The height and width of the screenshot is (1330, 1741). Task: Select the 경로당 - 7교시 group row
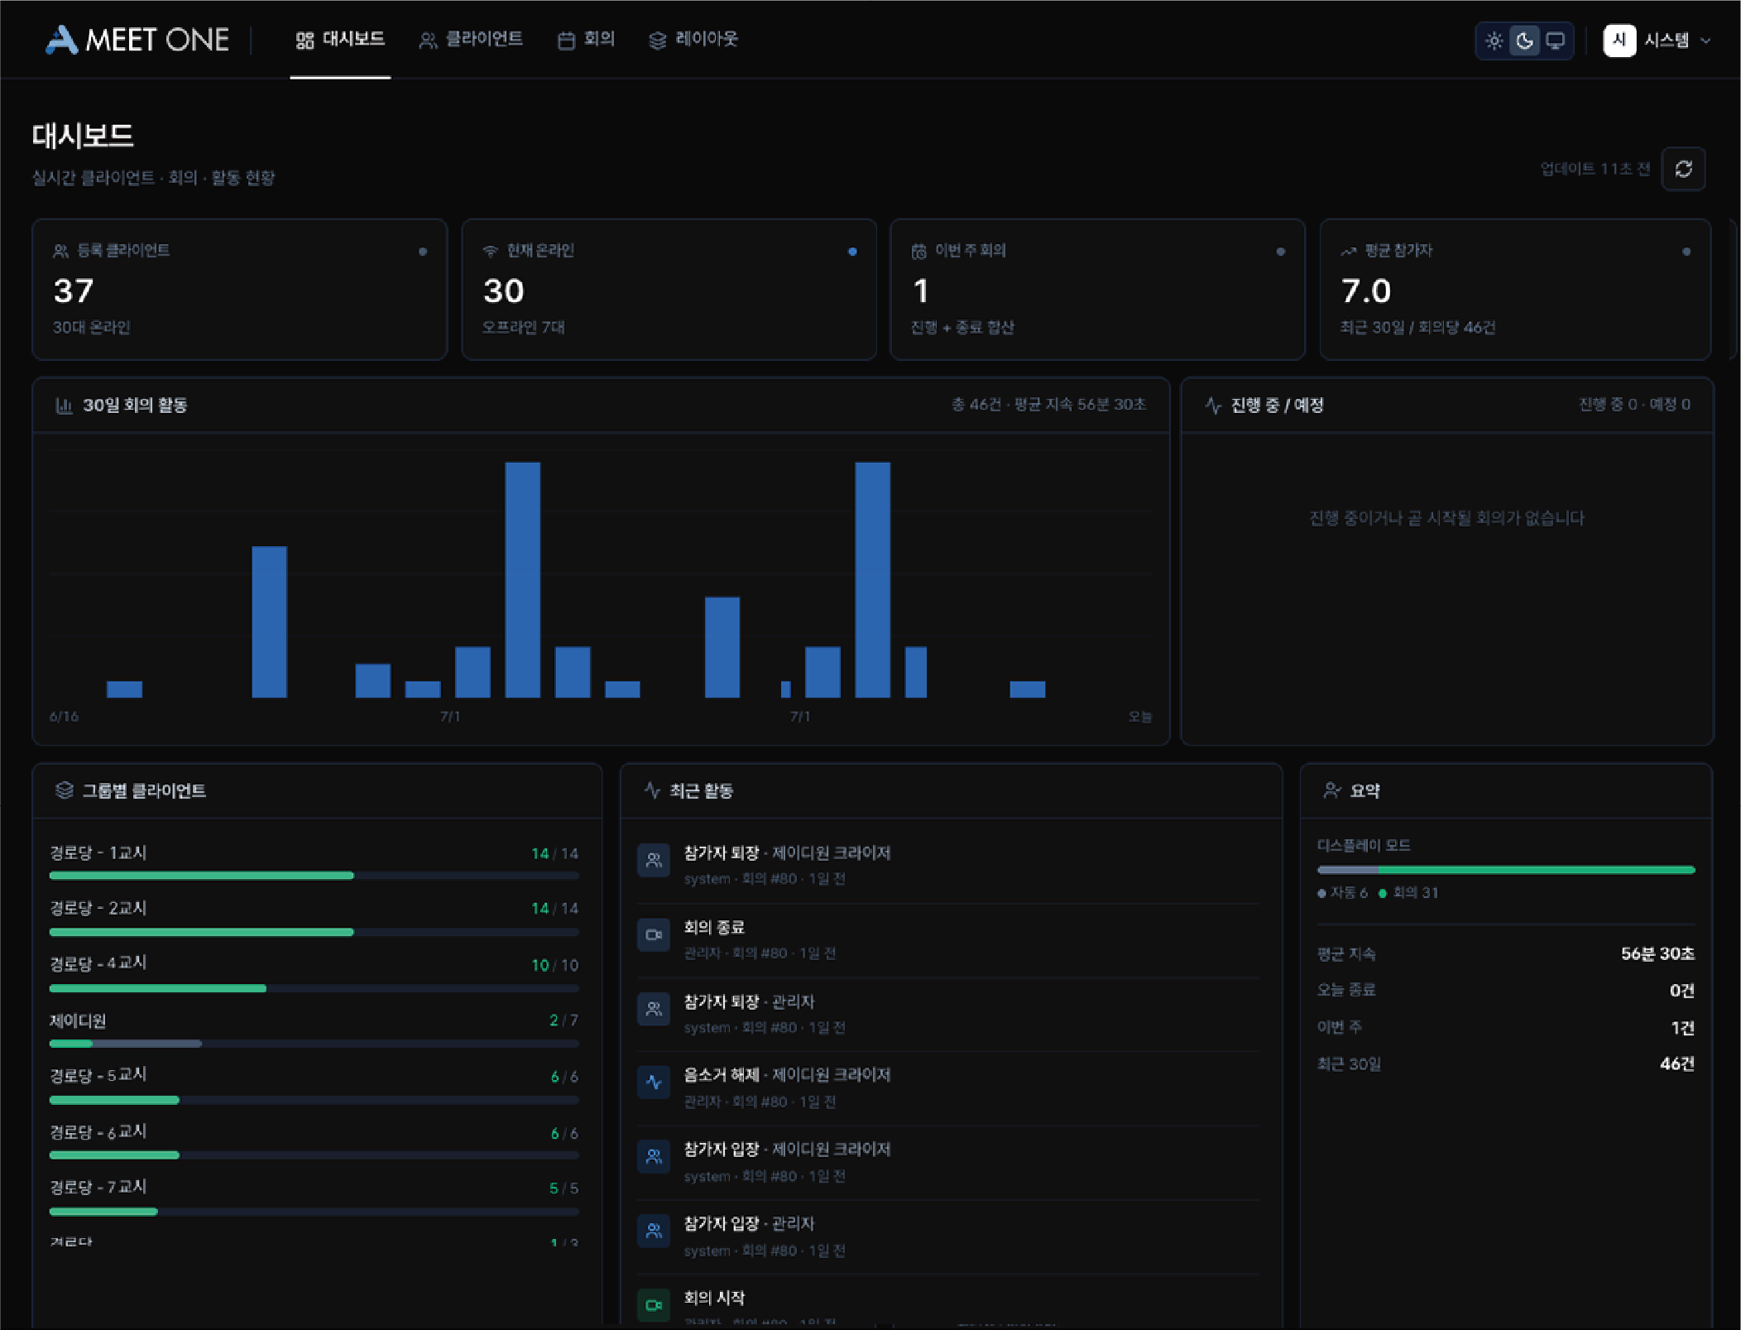click(314, 1198)
